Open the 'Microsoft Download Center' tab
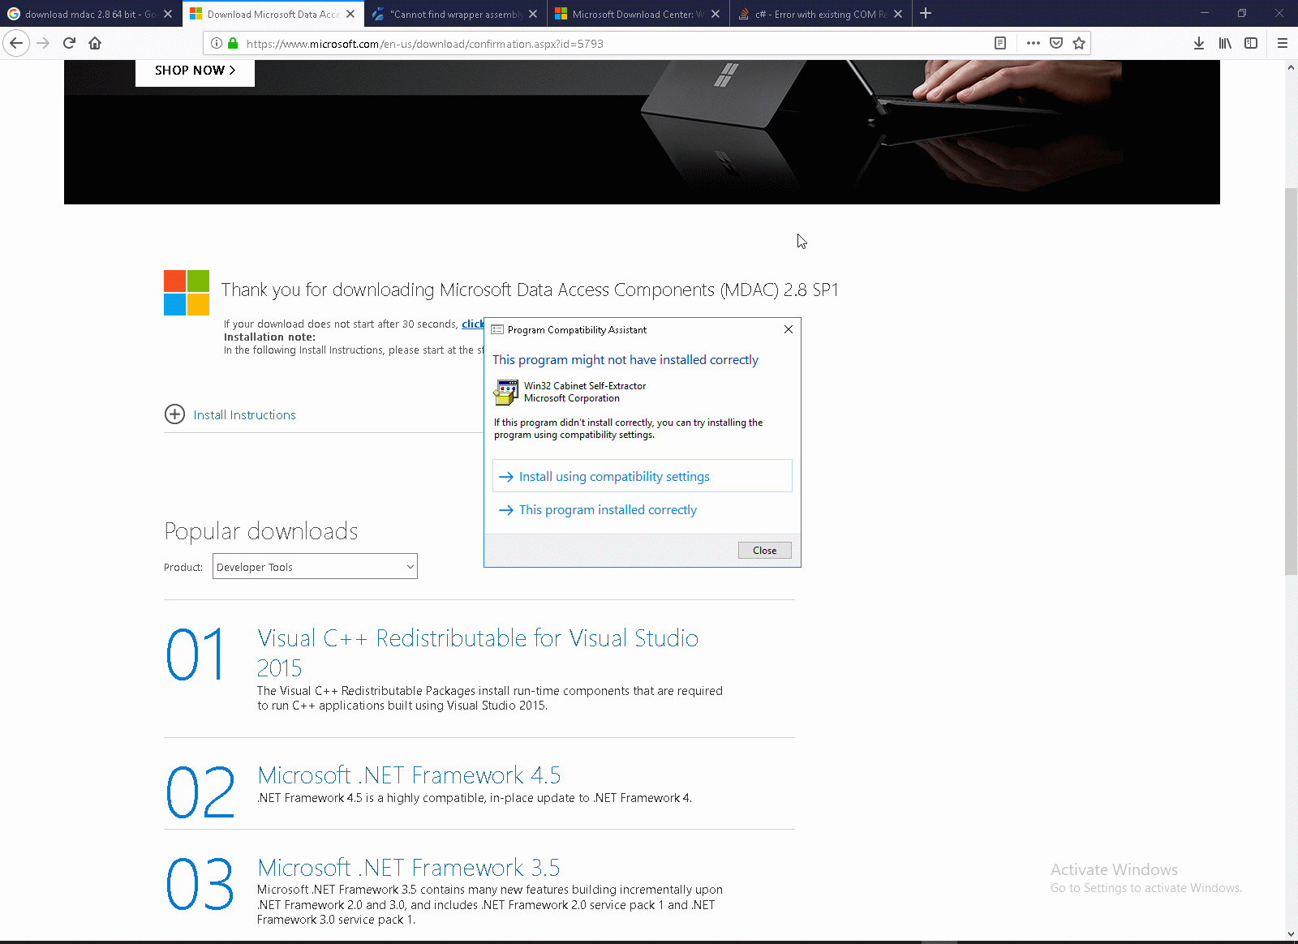This screenshot has width=1298, height=944. click(638, 14)
